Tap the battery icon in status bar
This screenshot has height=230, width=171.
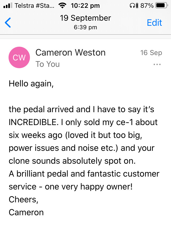coord(161,5)
